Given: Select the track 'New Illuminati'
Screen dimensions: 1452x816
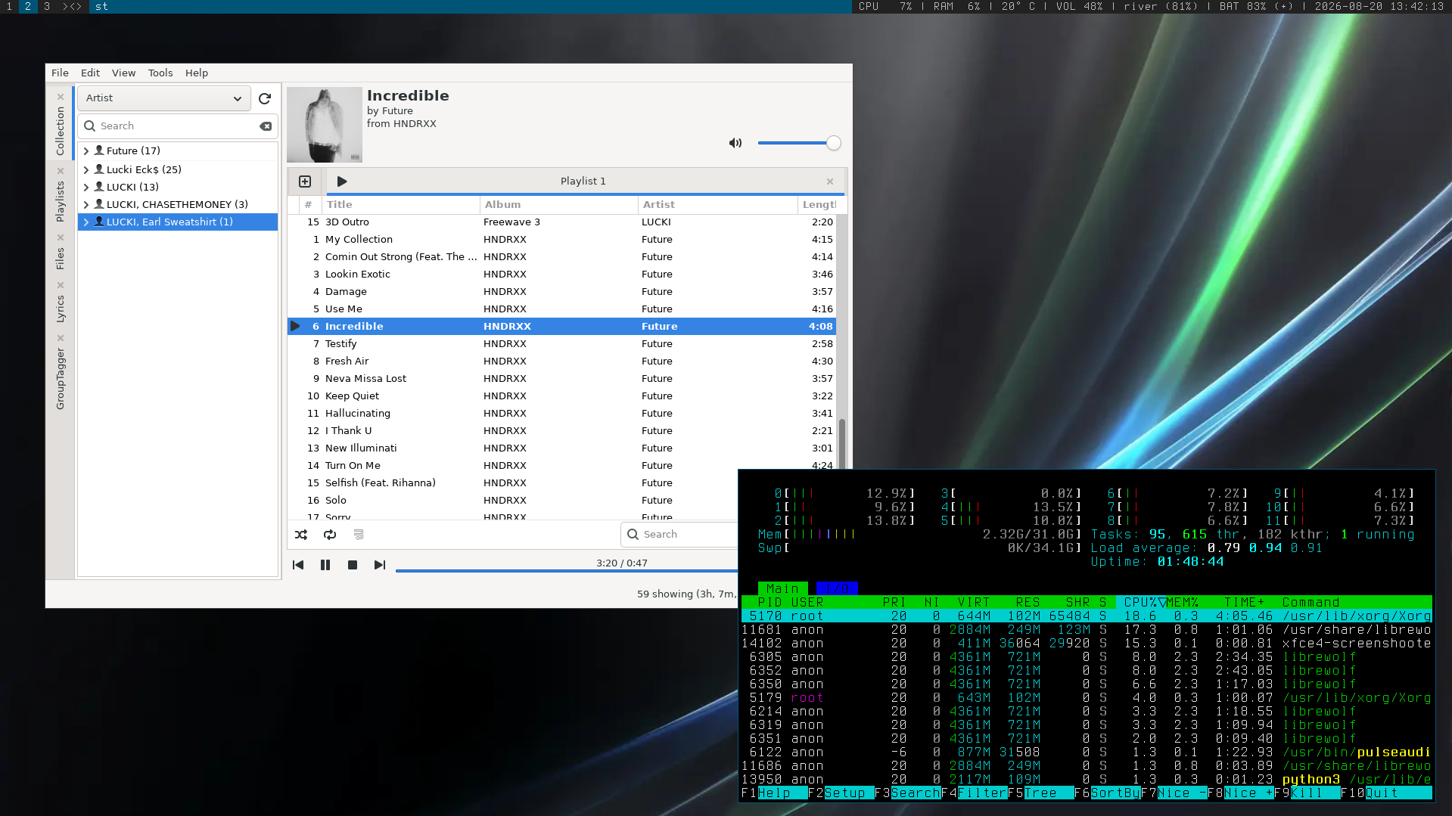Looking at the screenshot, I should pyautogui.click(x=561, y=448).
